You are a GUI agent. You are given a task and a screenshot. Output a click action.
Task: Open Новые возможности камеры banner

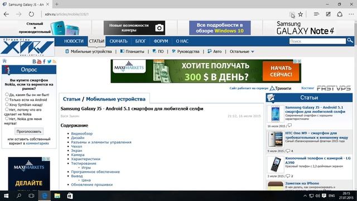click(134, 28)
